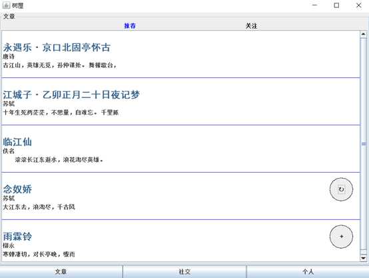Click the 文章 header label at top
The height and width of the screenshot is (278, 369).
(x=9, y=16)
